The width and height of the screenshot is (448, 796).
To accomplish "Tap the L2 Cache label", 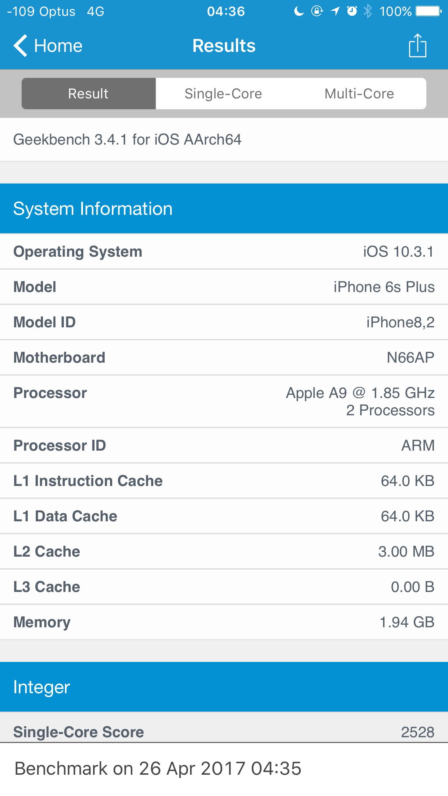I will pos(47,552).
